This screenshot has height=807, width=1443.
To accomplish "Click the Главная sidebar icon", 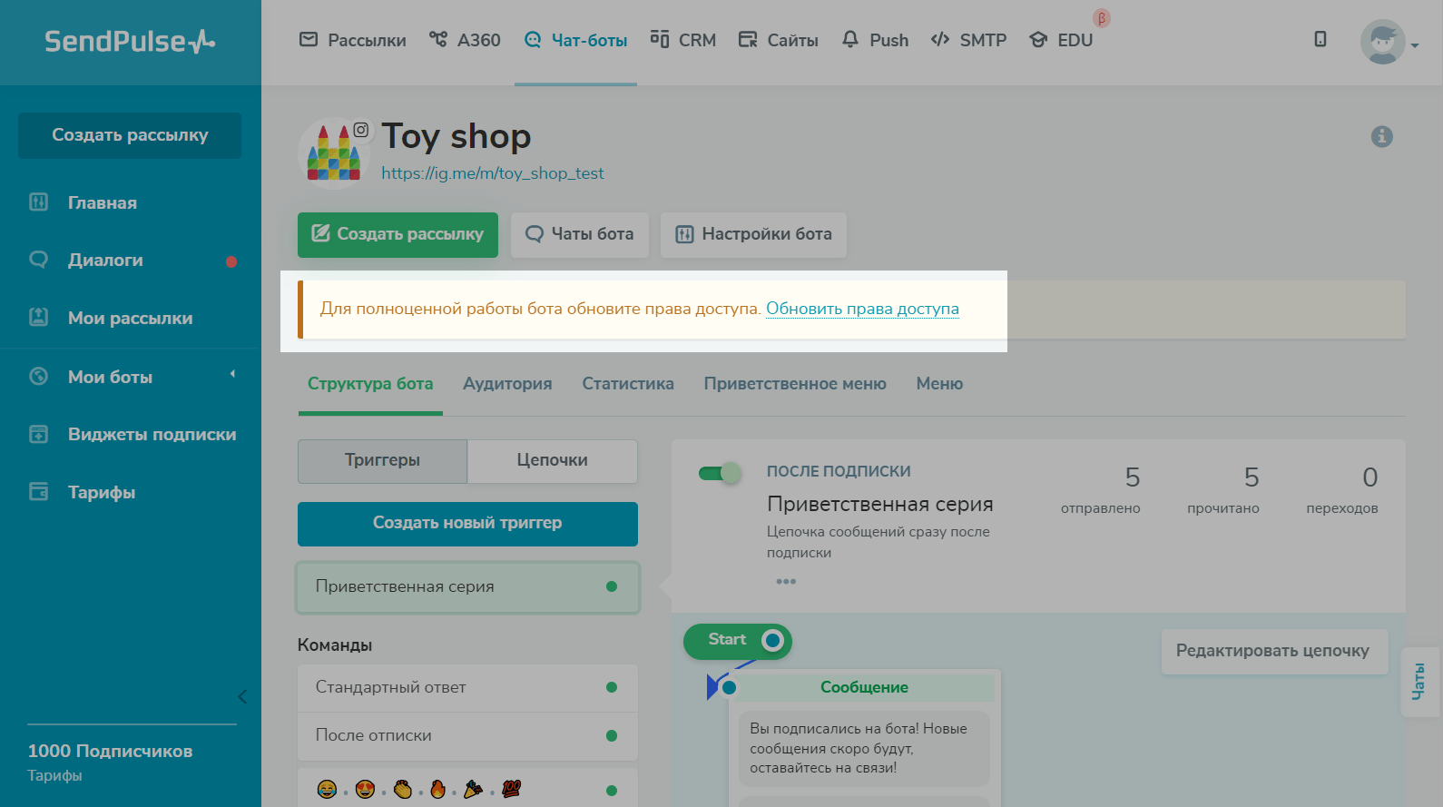I will click(38, 202).
